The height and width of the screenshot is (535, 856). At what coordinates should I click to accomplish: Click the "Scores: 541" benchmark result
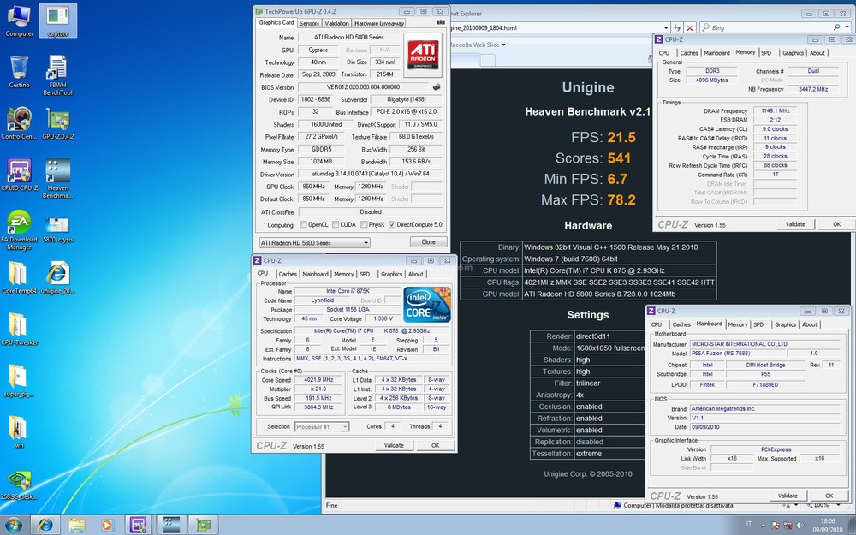coord(593,158)
